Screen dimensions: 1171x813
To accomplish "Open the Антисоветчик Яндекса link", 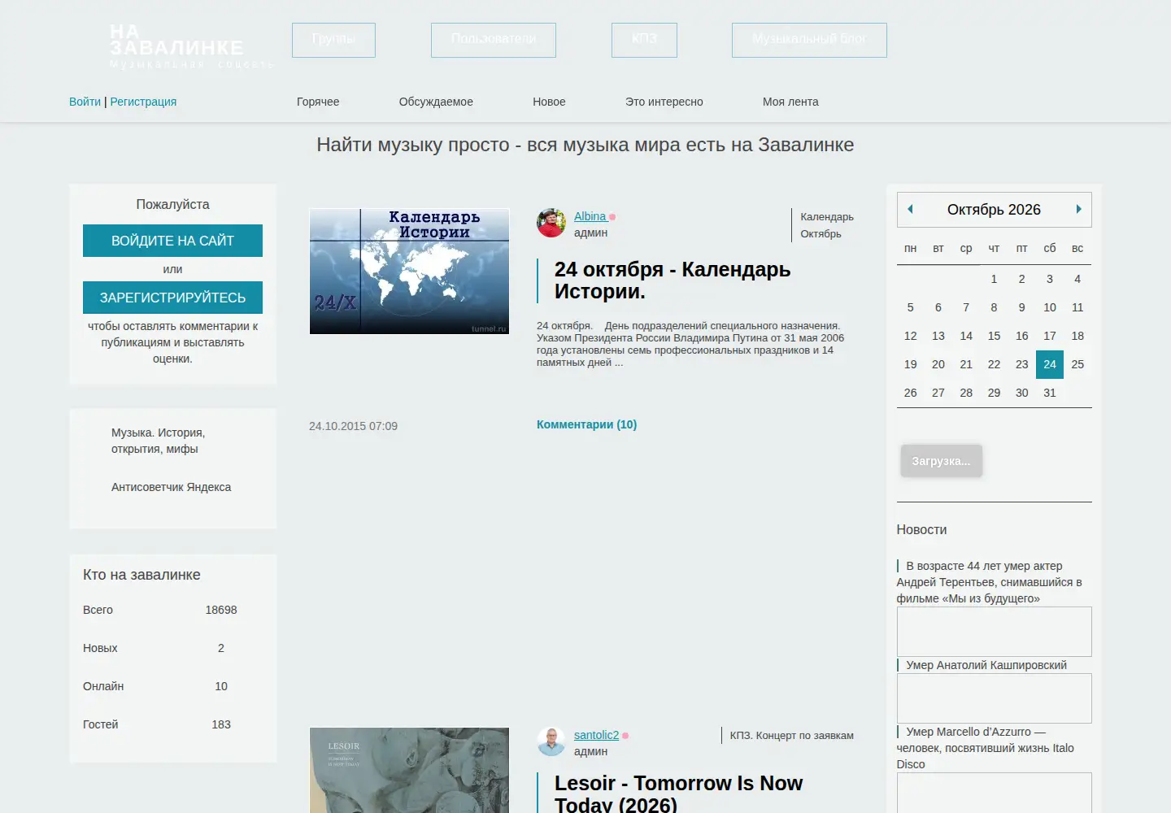I will coord(171,487).
